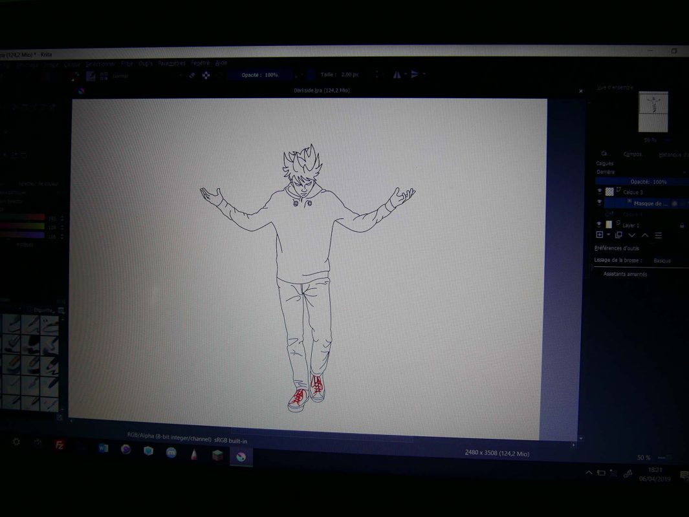Toggle visibility of the Masque de layer
Screen dimensions: 689x517
tap(599, 203)
